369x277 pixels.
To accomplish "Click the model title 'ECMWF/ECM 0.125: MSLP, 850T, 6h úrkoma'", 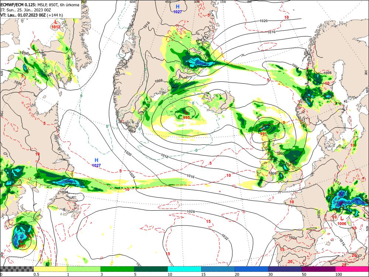I will [40, 5].
